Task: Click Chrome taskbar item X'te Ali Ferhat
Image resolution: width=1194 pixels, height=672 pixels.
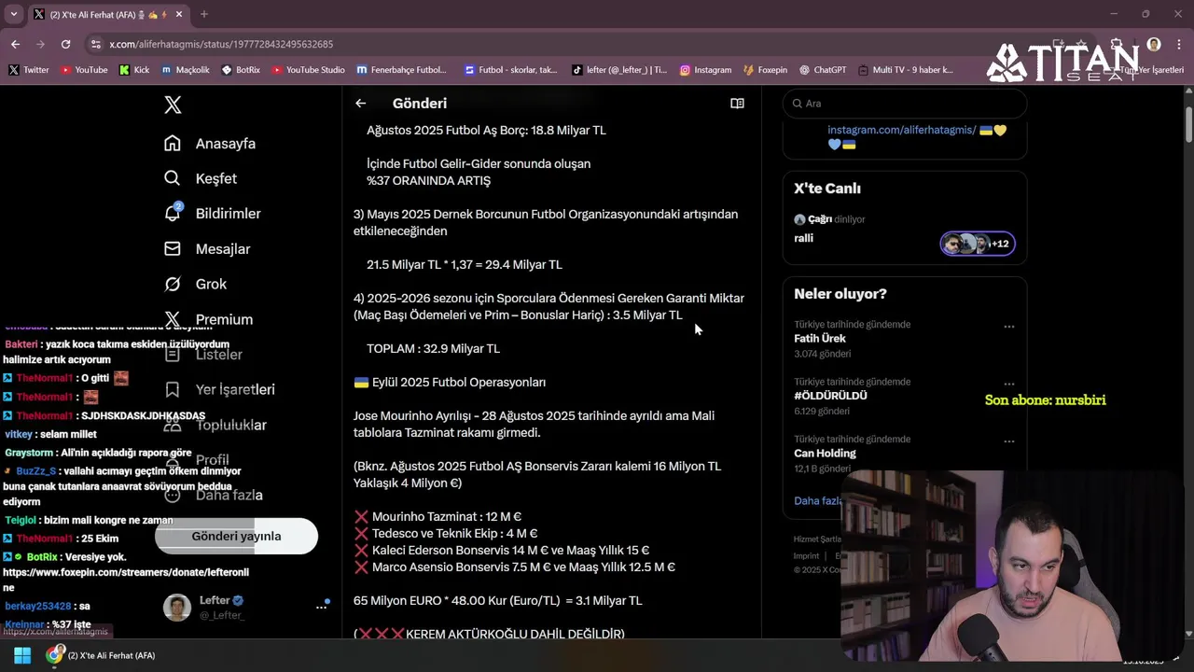Action: pos(101,655)
